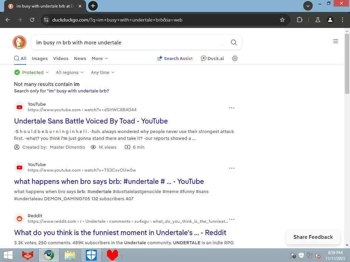
Task: Open the Chrome three-dot menu
Action: coord(342,20)
